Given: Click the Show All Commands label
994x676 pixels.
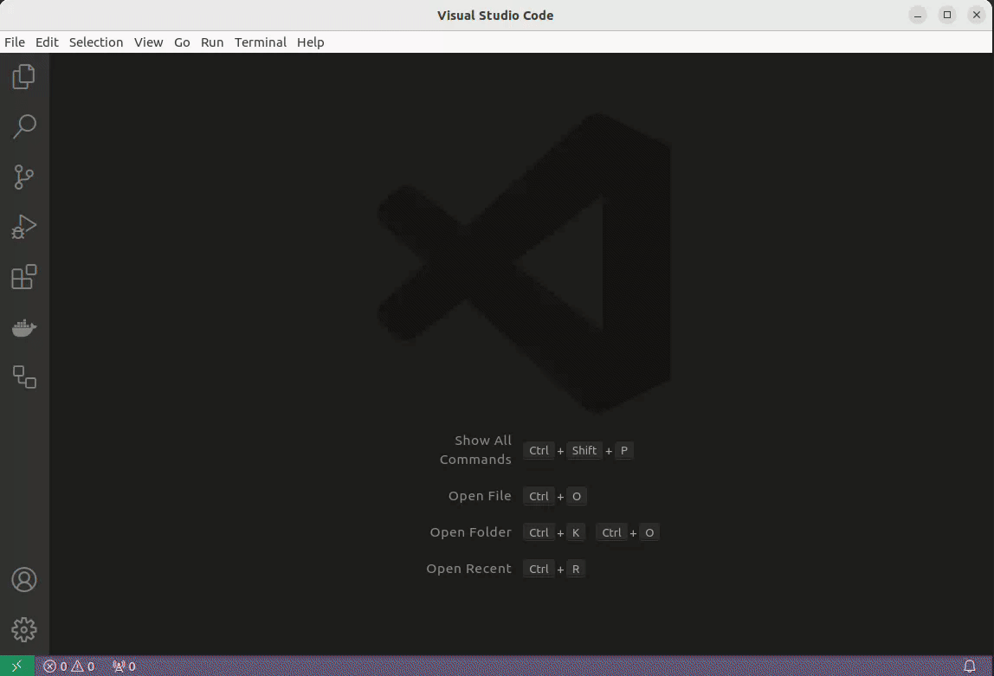Looking at the screenshot, I should 475,450.
